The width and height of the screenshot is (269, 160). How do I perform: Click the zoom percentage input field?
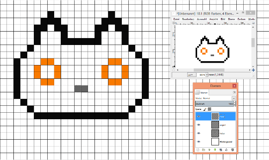click(201, 75)
